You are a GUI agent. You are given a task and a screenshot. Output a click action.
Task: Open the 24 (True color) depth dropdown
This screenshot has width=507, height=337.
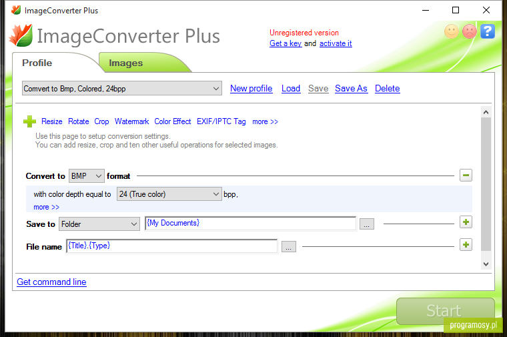[169, 194]
